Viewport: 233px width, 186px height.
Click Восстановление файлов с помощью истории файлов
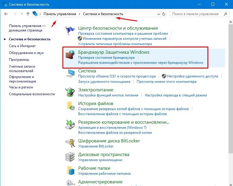coord(122,114)
